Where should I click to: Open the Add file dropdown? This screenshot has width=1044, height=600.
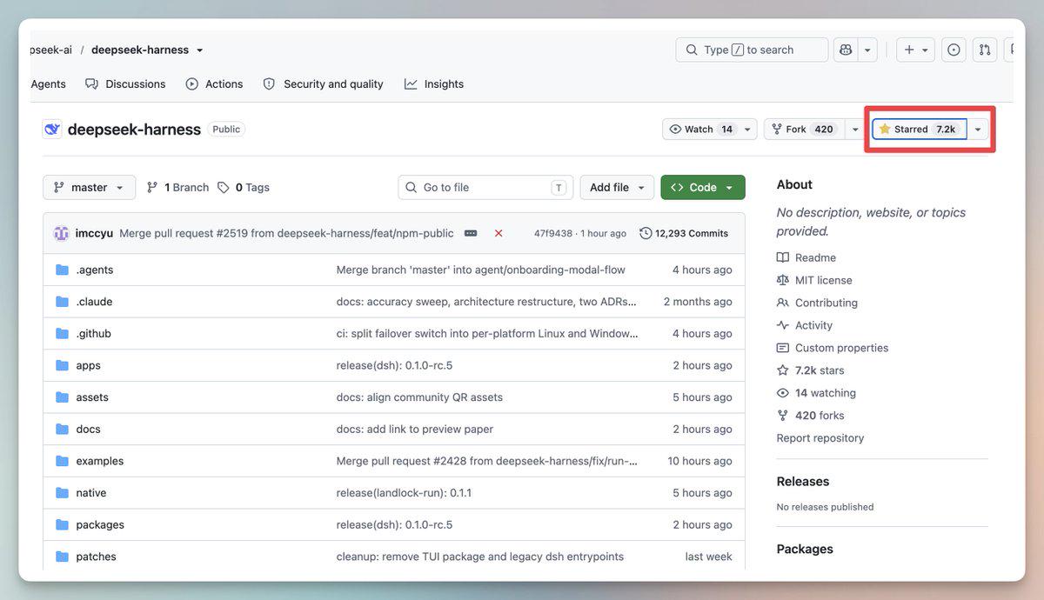617,187
